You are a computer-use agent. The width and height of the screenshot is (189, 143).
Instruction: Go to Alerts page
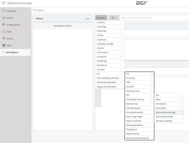pyautogui.click(x=15, y=32)
